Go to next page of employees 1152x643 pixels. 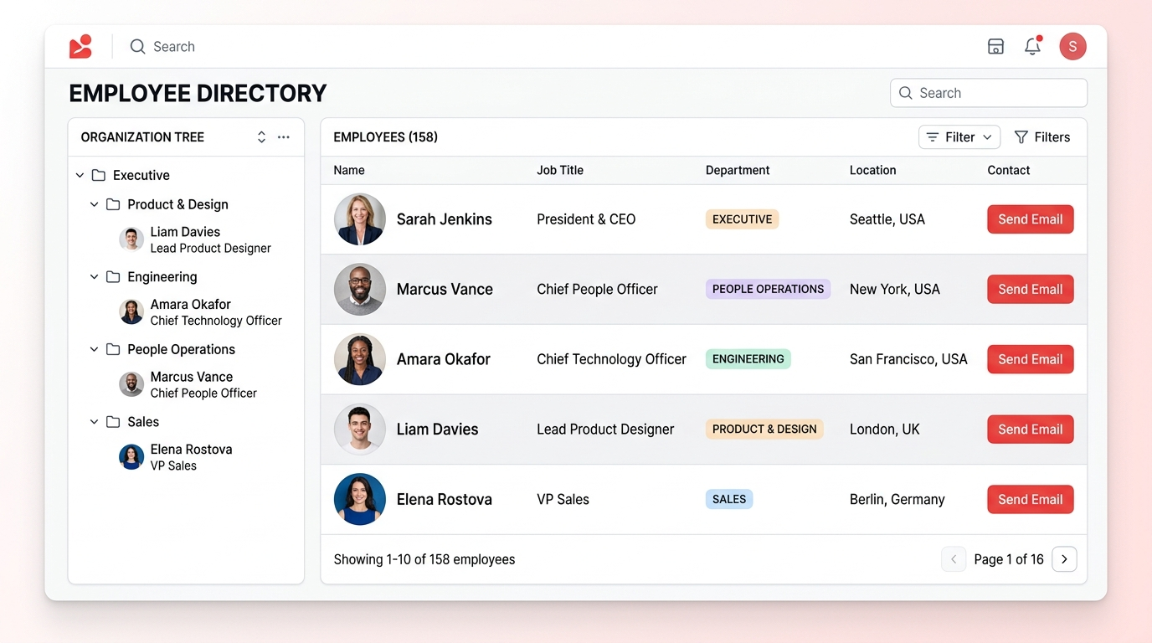pos(1064,559)
